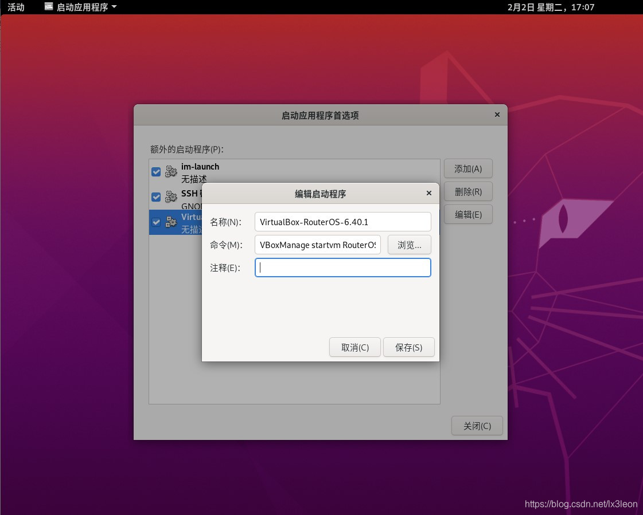Click the 删除(R) button
Screen dimensions: 643x515
click(468, 192)
